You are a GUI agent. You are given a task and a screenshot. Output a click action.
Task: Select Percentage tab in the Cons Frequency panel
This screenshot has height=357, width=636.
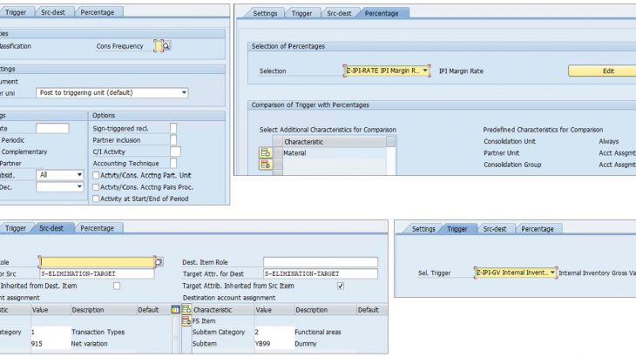[x=98, y=12]
